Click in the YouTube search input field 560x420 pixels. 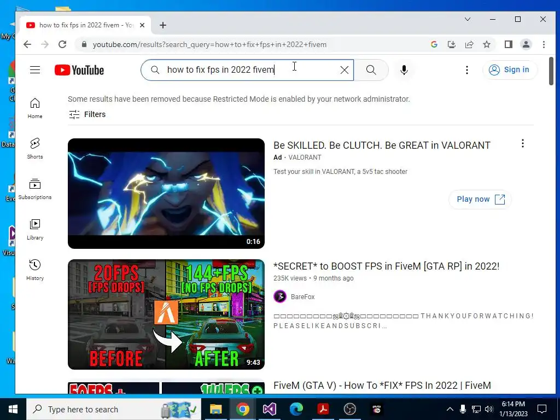tap(247, 70)
